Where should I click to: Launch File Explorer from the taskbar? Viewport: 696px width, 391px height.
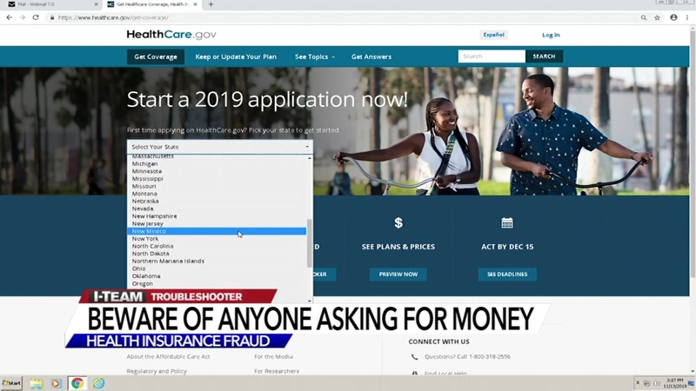click(x=36, y=383)
